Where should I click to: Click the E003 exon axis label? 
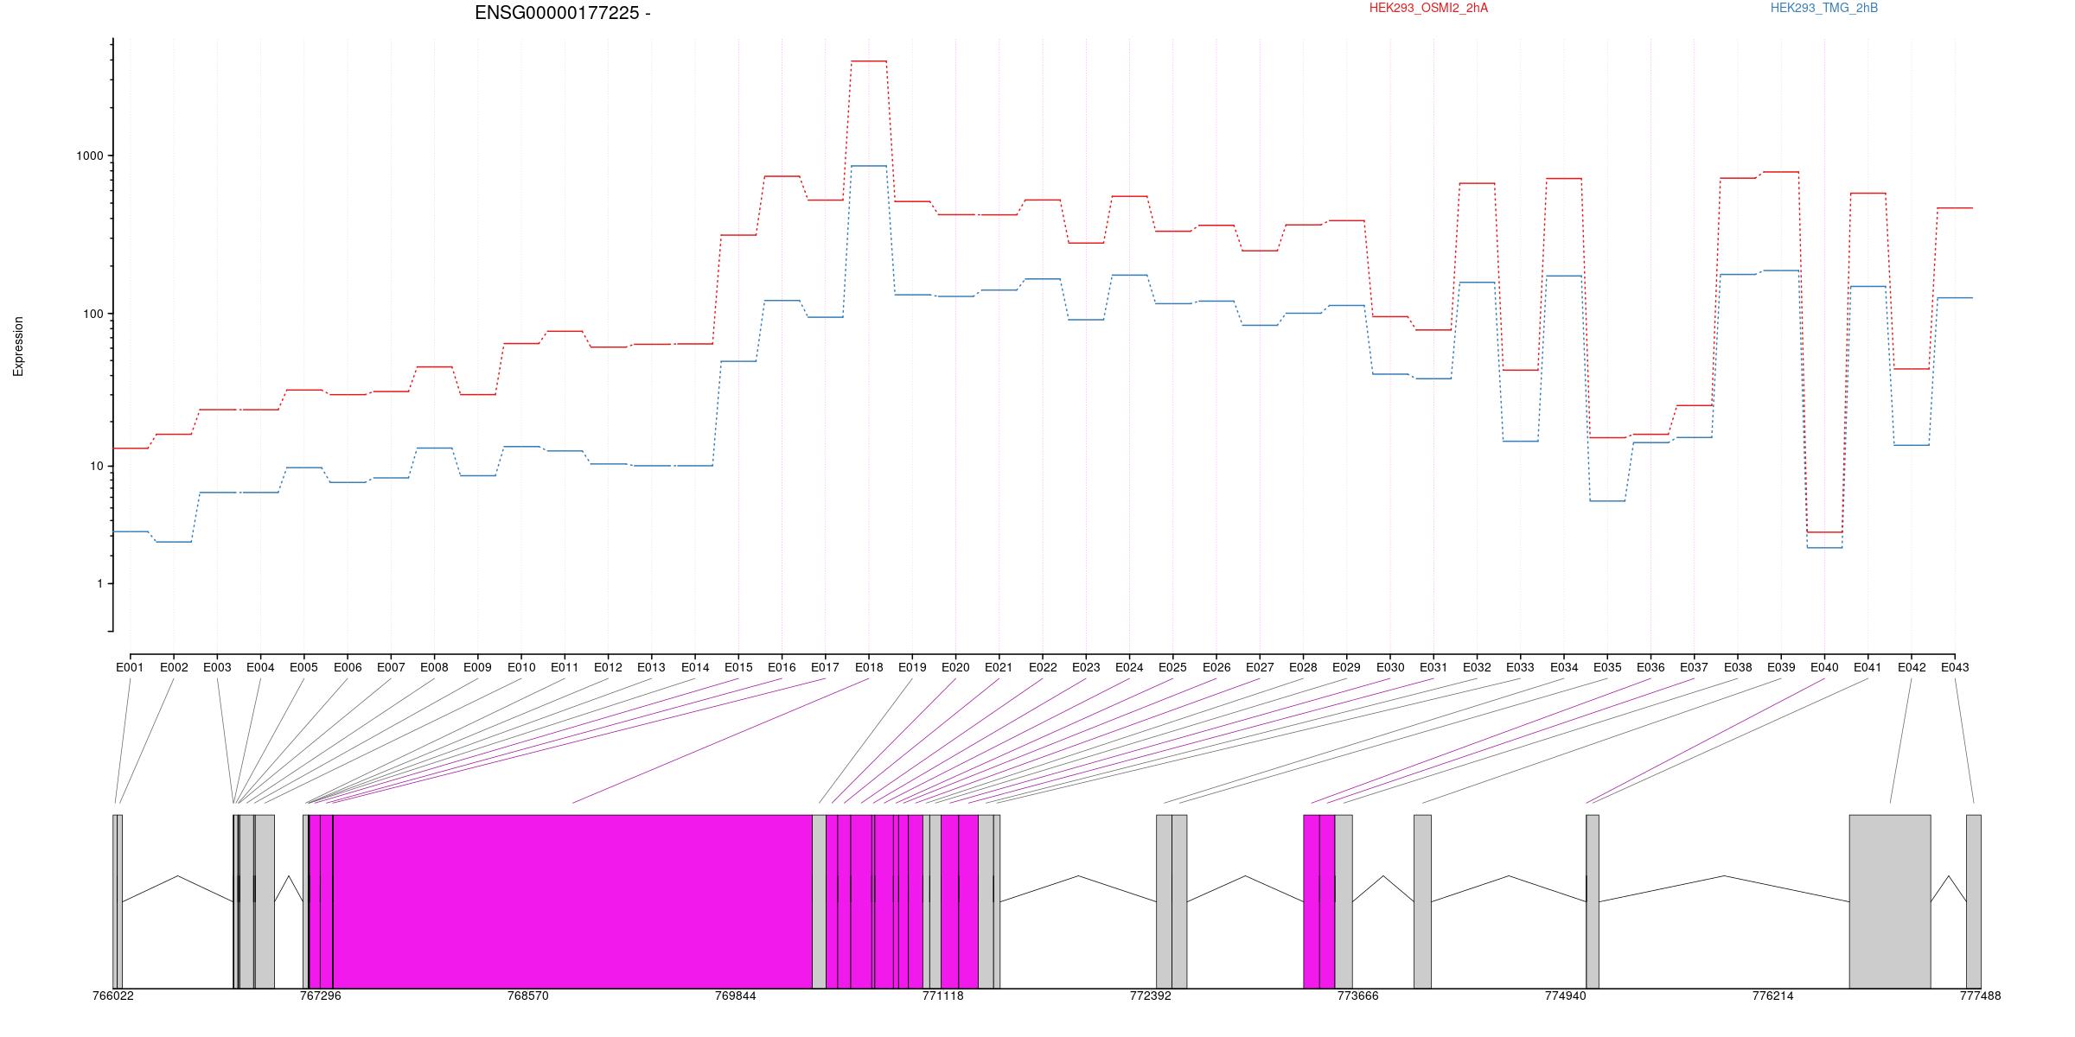point(217,667)
